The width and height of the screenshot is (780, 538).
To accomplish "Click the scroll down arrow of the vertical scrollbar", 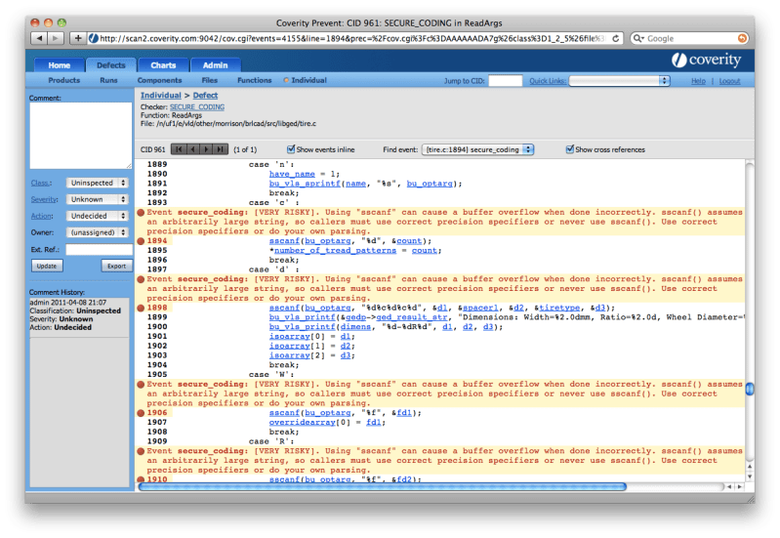I will click(x=750, y=476).
